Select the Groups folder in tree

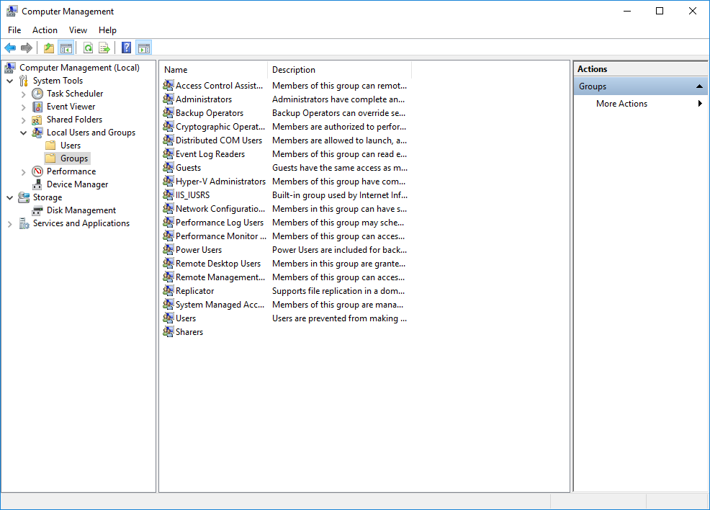(x=74, y=158)
